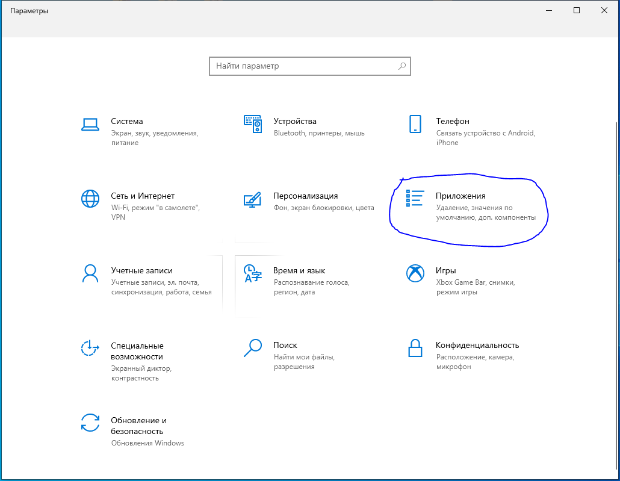The height and width of the screenshot is (481, 620).
Task: Open the Учетные записи title
Action: pyautogui.click(x=142, y=270)
